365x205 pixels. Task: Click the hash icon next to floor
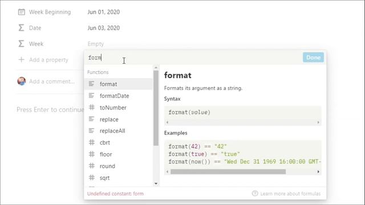92,154
